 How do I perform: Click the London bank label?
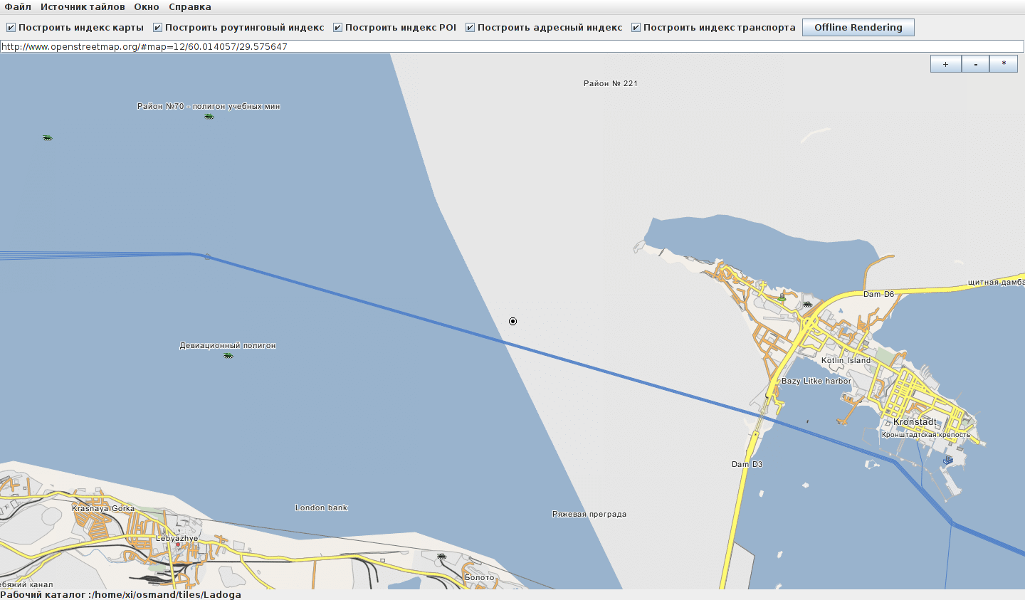(x=322, y=507)
